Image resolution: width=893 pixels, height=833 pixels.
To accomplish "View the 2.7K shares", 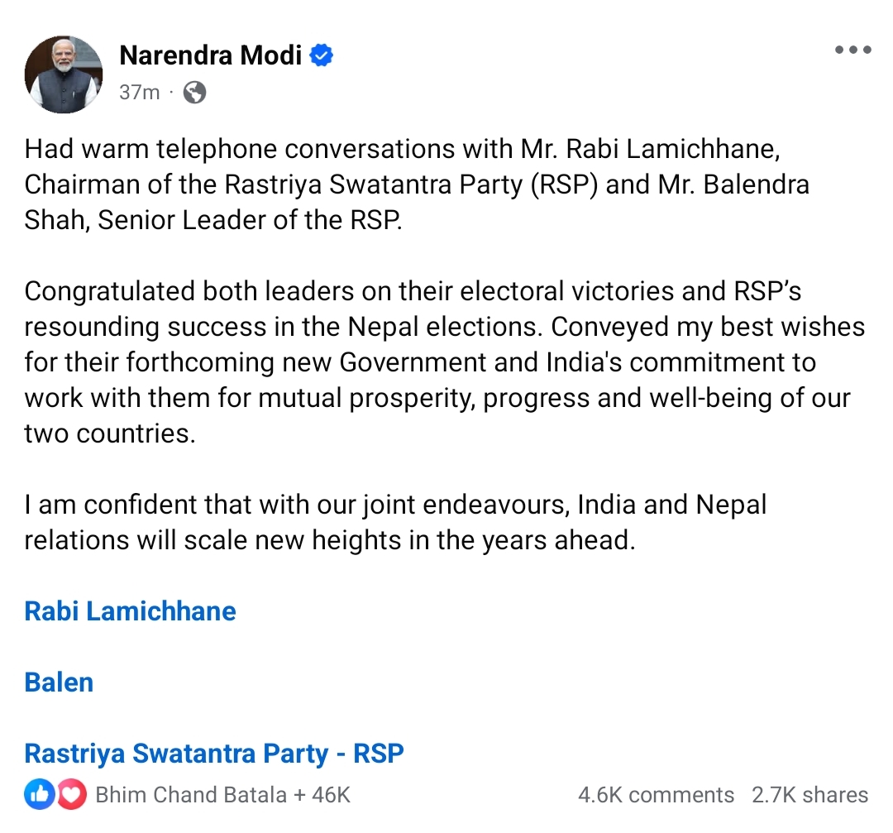I will coord(810,796).
